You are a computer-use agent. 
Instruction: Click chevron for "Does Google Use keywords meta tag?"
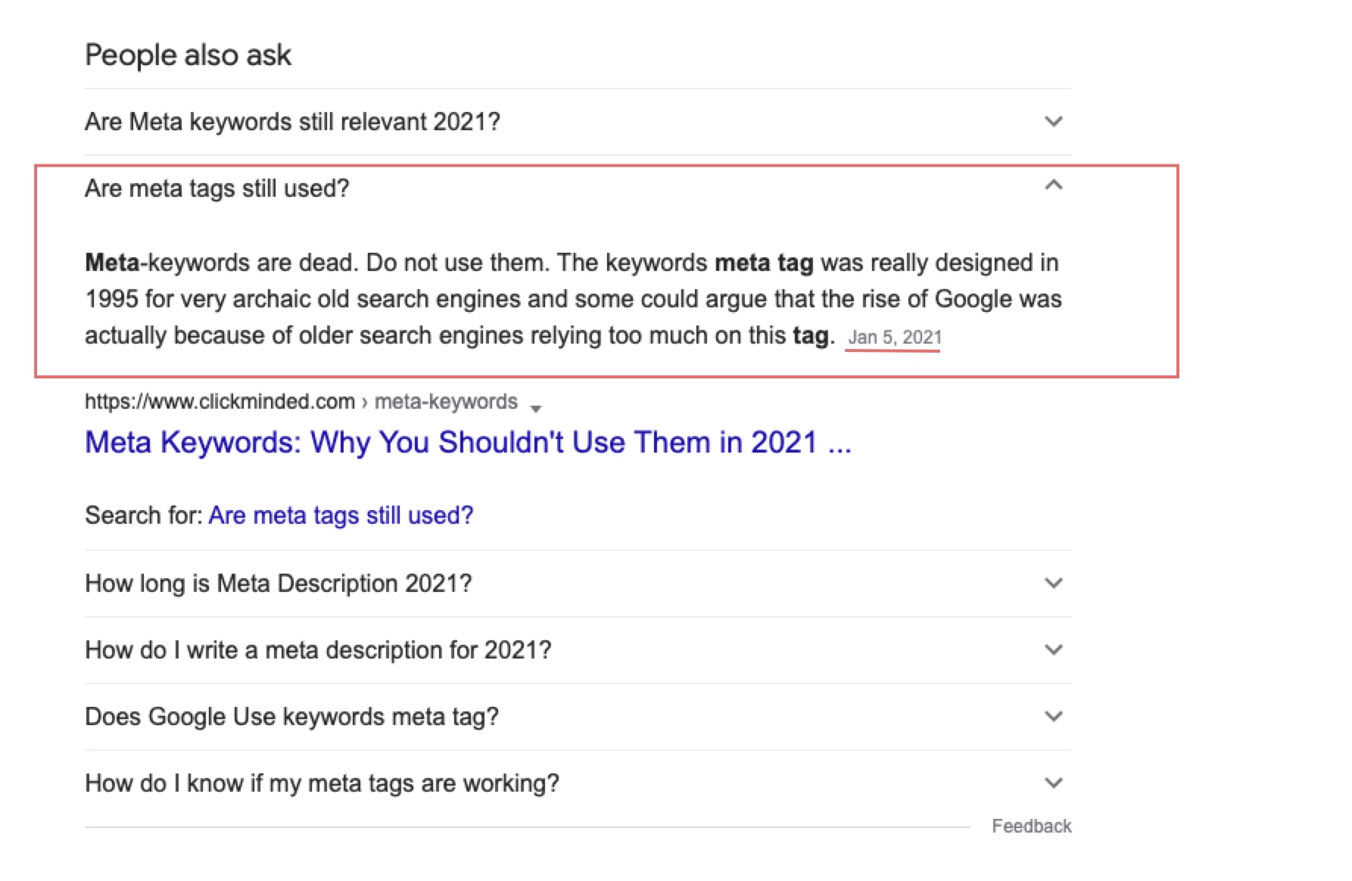[1053, 716]
